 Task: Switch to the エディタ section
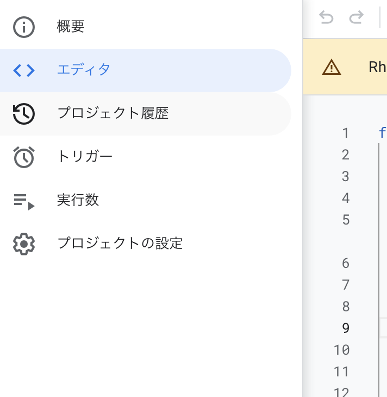click(84, 70)
